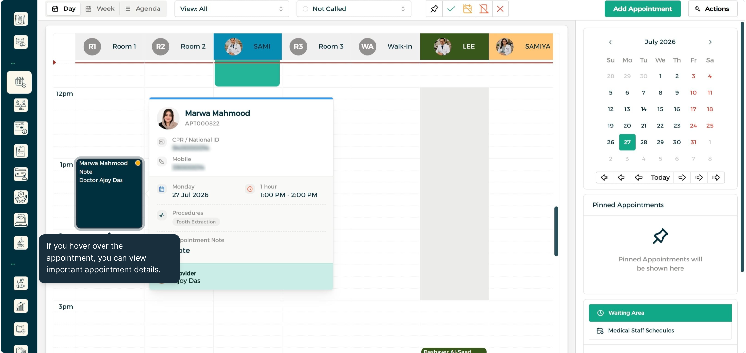Open the View: All dropdown

point(232,9)
